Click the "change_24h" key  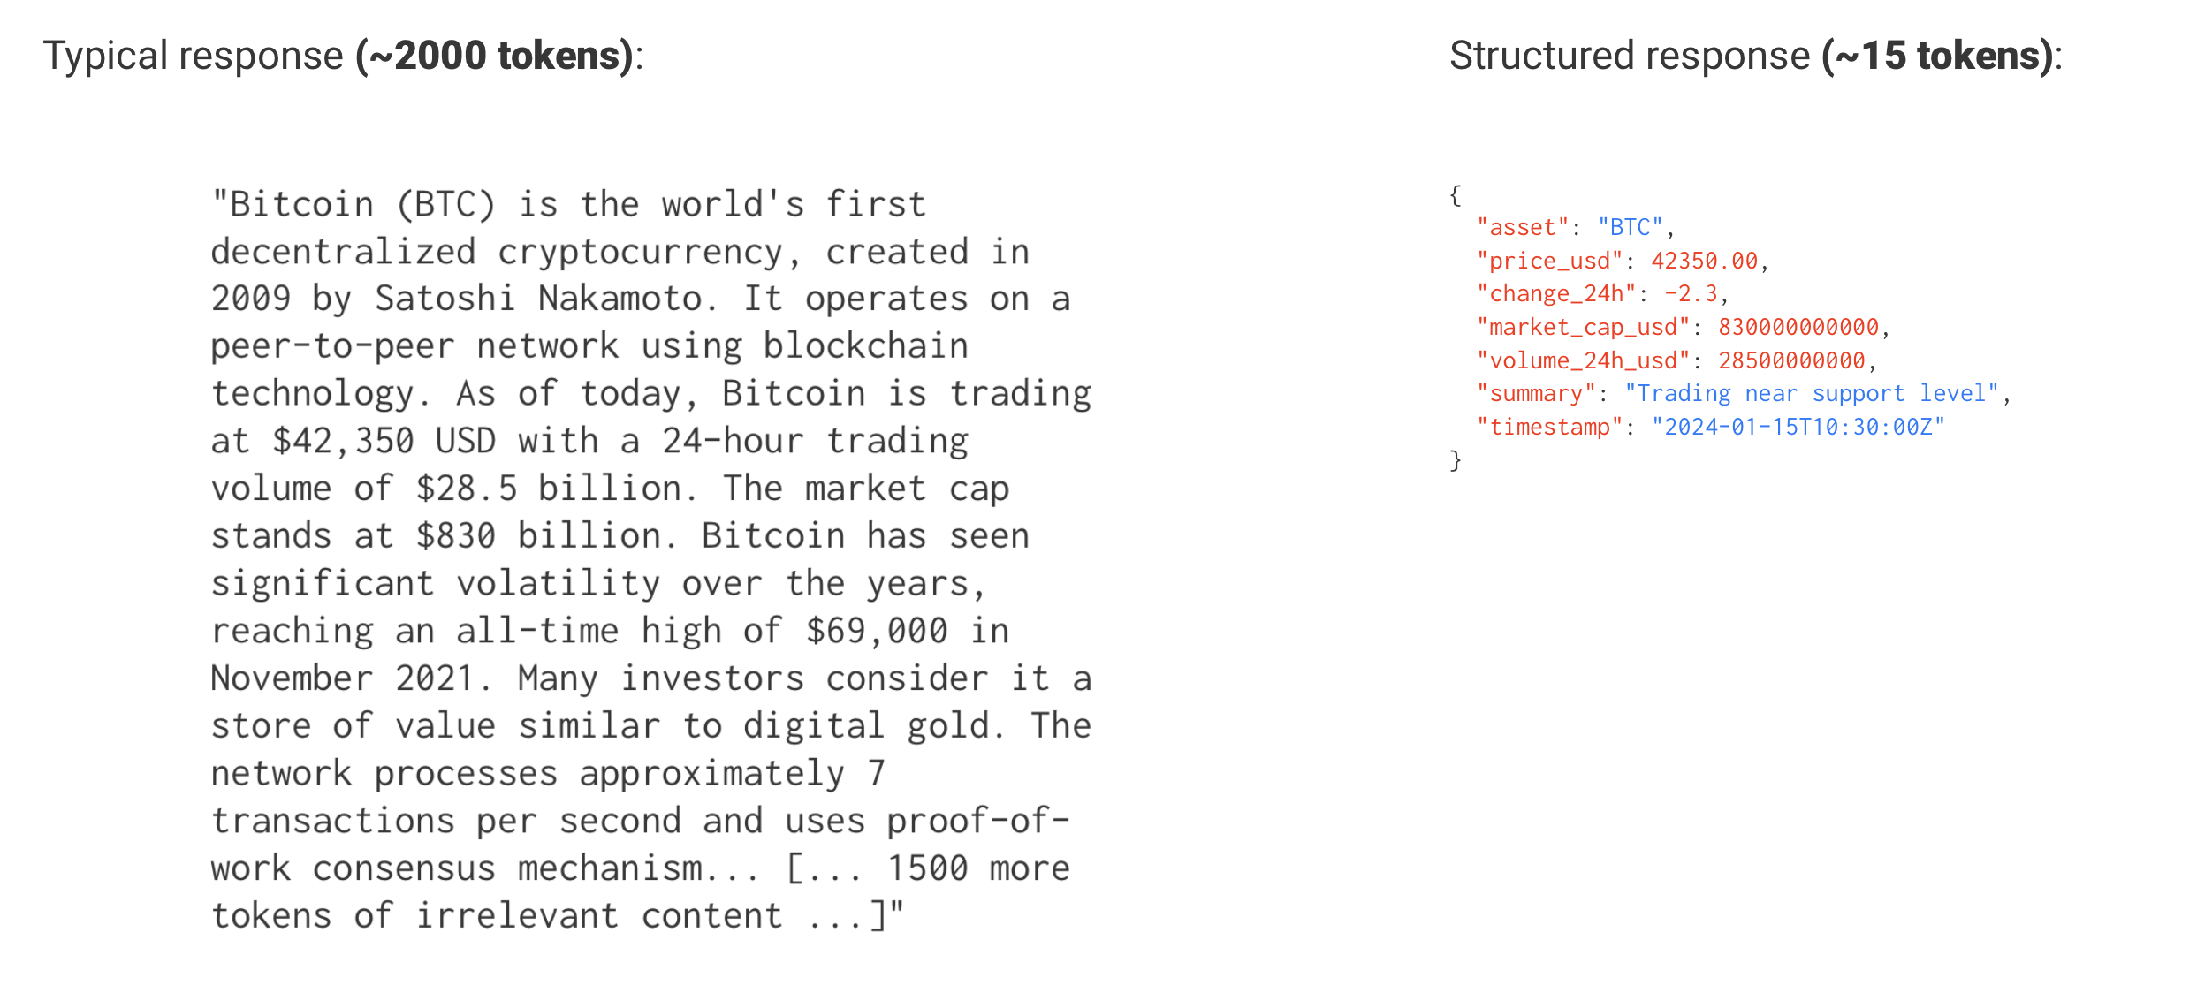(x=1555, y=294)
